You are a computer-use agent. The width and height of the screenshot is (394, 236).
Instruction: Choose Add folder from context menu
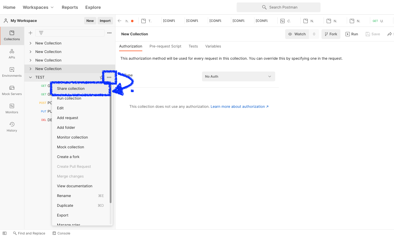81,128
